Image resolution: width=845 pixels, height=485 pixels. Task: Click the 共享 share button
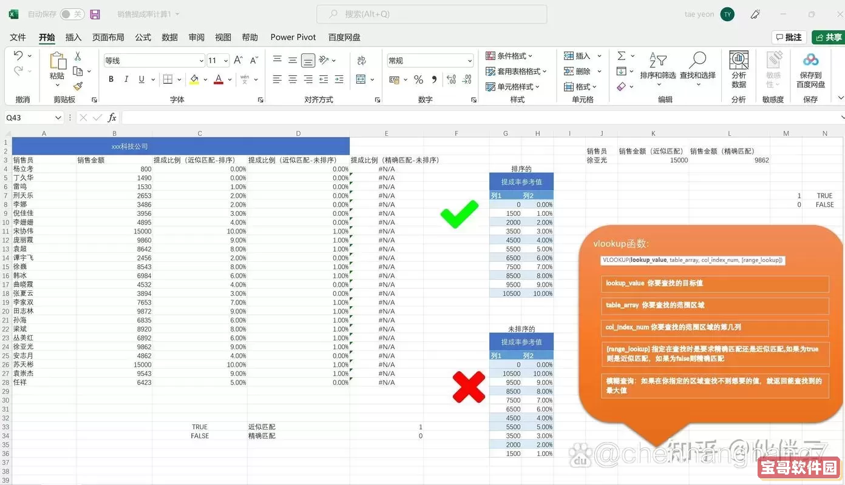click(x=829, y=38)
